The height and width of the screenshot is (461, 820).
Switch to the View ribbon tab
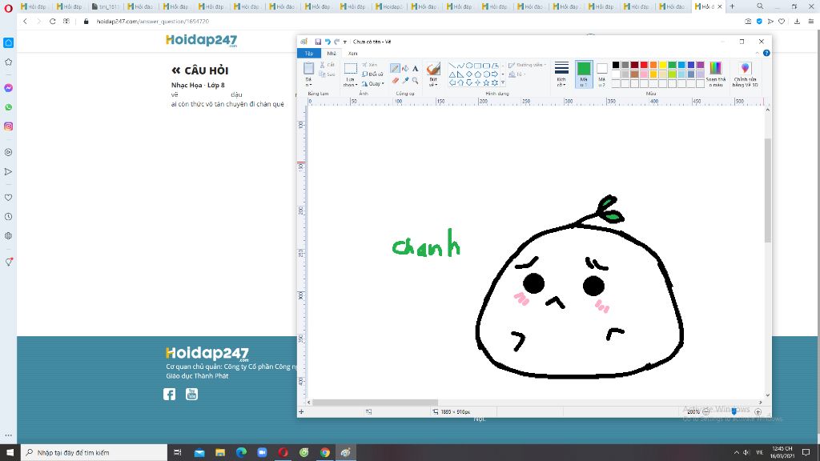pos(352,54)
